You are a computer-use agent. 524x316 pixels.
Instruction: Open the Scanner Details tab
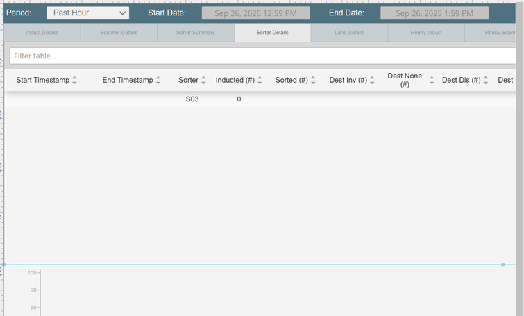[119, 33]
